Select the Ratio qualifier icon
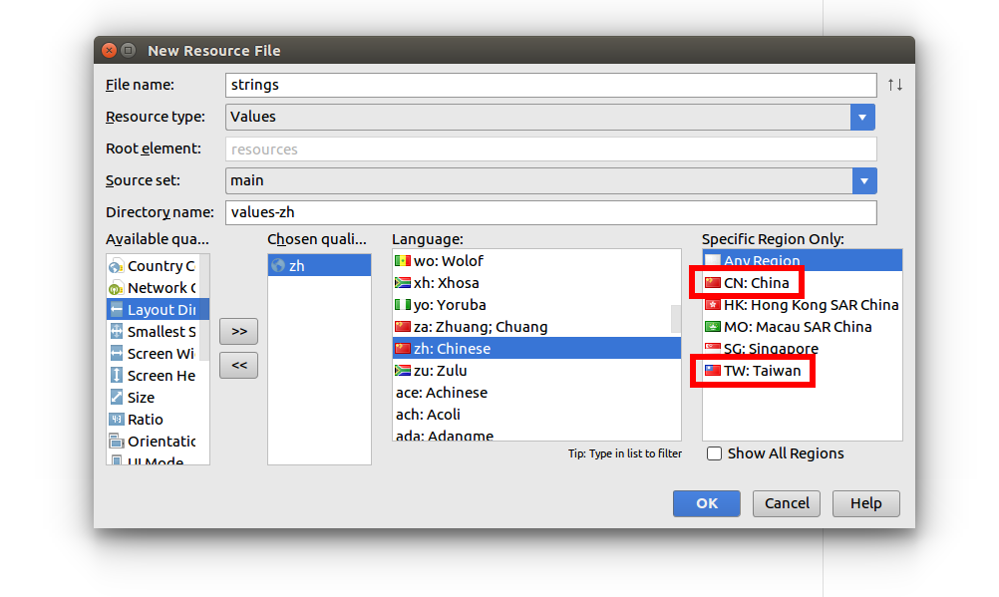Screen dimensions: 999x597 coord(116,420)
